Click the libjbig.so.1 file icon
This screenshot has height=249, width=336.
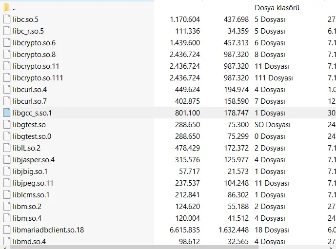point(7,172)
